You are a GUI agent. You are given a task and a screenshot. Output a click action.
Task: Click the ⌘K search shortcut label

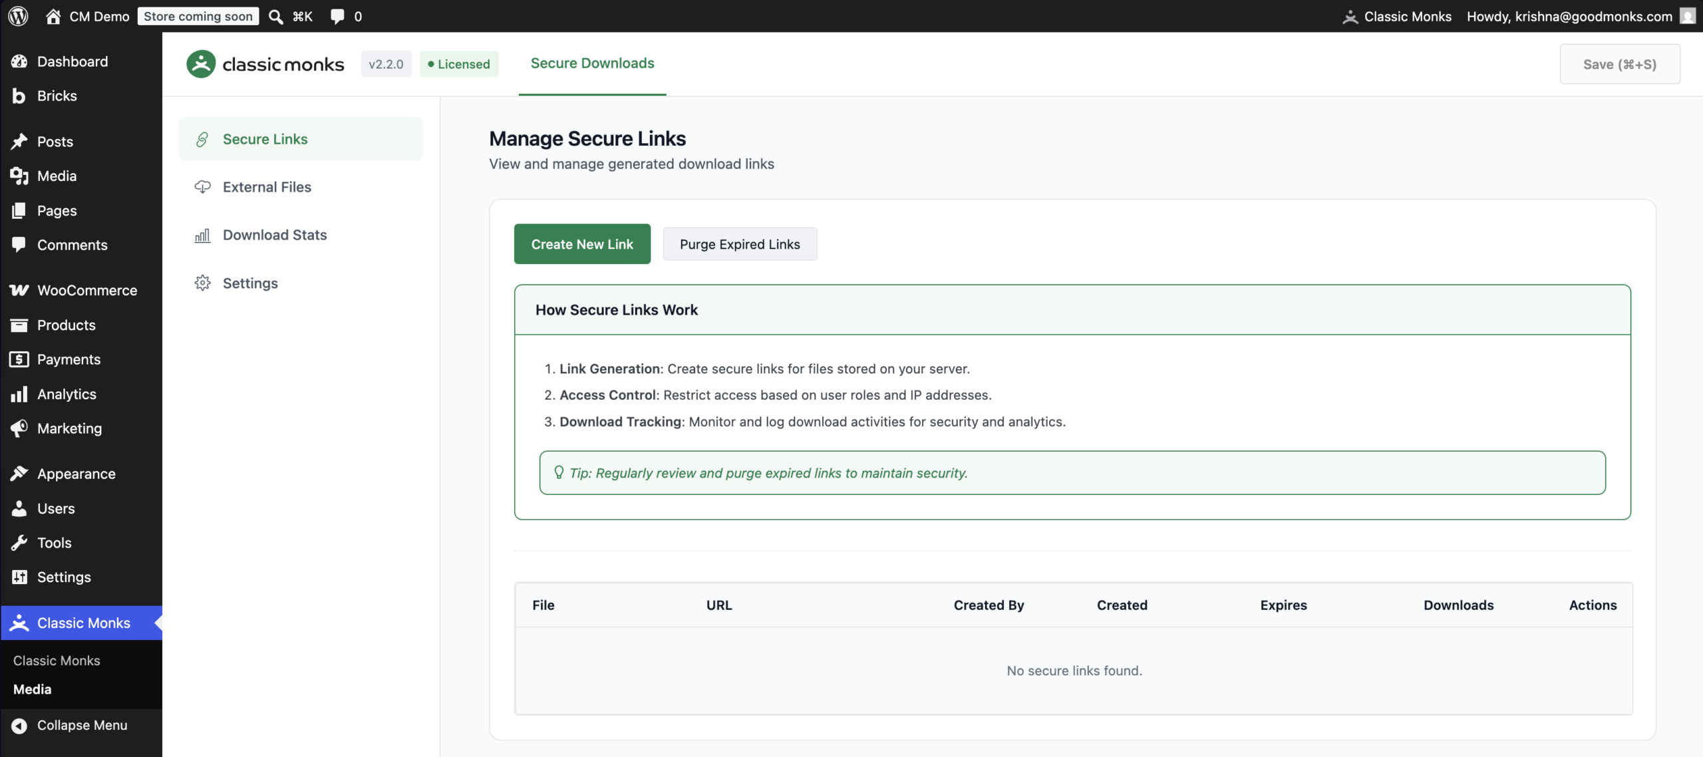pos(303,16)
